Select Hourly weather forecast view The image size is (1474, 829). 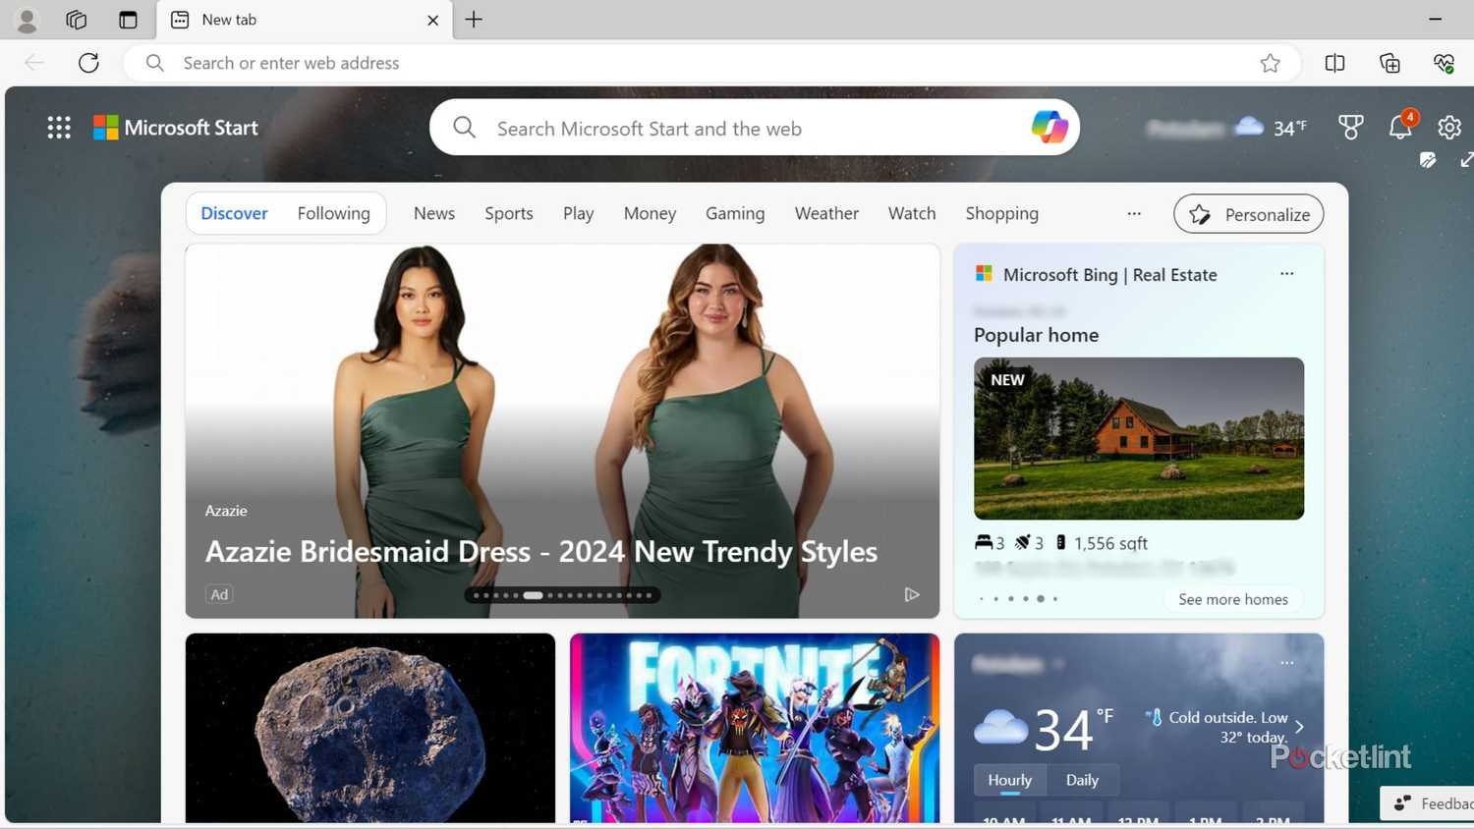pyautogui.click(x=1009, y=780)
